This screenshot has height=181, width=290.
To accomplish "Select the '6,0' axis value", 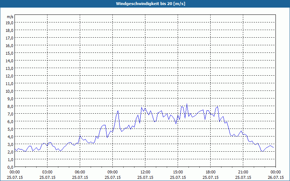I will pos(11,122).
